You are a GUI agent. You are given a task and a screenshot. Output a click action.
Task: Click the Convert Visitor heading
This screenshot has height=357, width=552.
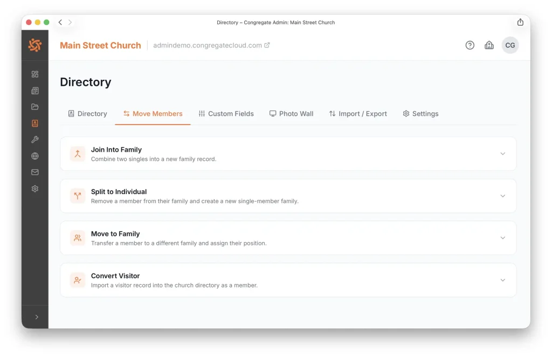(115, 276)
